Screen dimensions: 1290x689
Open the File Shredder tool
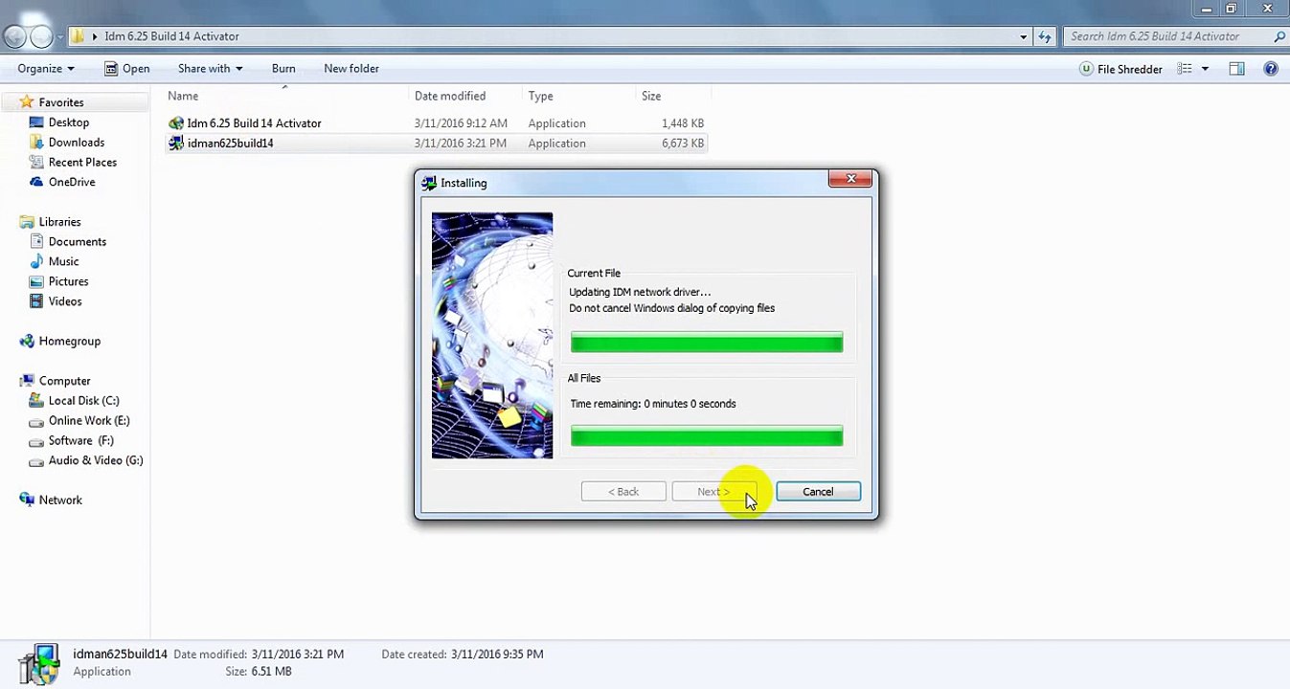point(1120,69)
